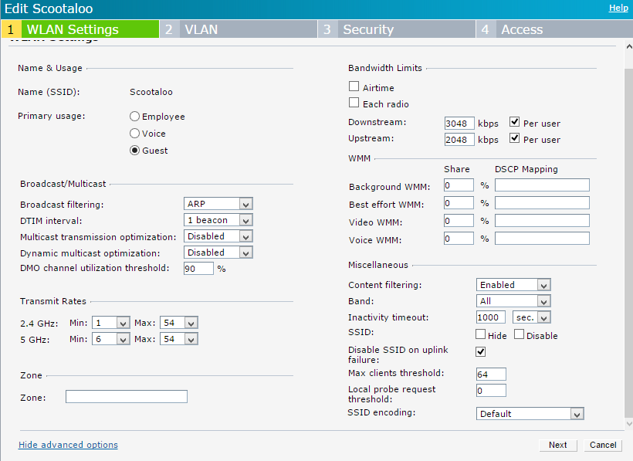Switch to the WLAN Settings tab
633x461 pixels.
point(80,29)
